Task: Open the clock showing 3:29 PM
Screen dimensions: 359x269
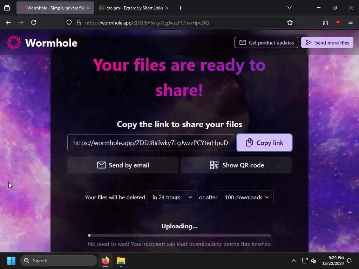Action: pyautogui.click(x=333, y=261)
